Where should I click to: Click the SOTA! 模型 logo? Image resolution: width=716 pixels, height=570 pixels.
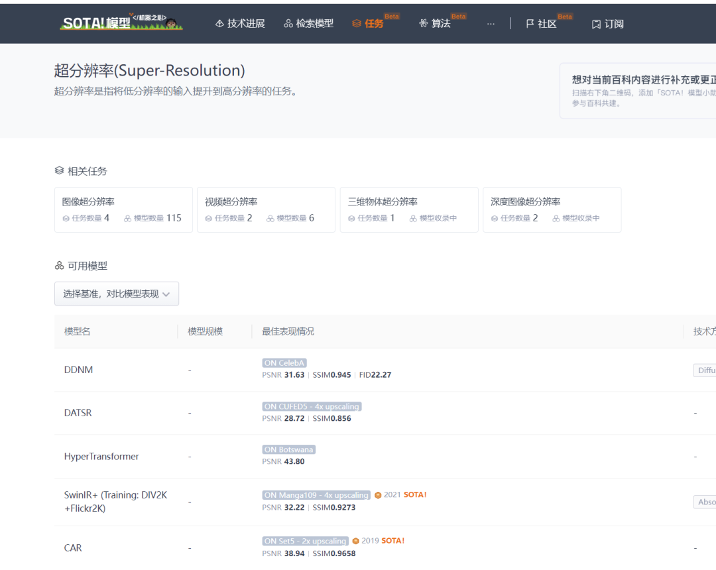pos(119,23)
